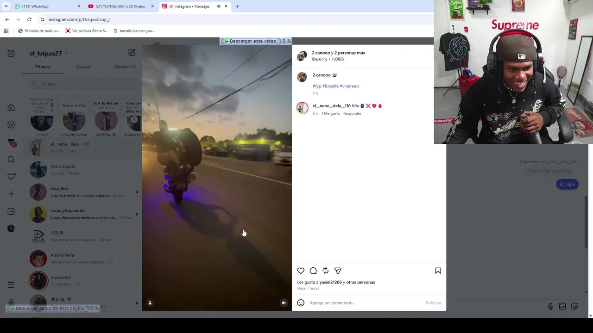Open the tamaño banner you... bookmark
The width and height of the screenshot is (593, 333).
point(134,31)
